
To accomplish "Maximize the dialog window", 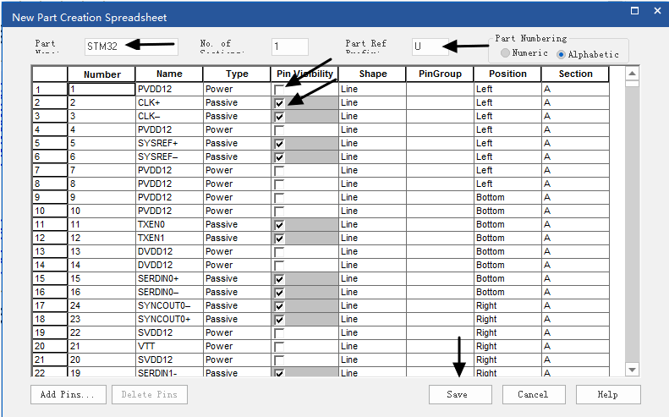I will pos(636,12).
